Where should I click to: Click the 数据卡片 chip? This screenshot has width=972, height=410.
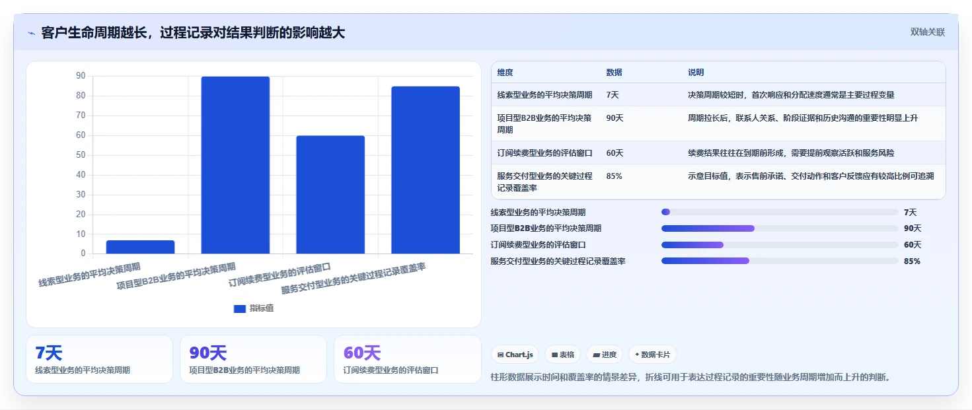652,355
